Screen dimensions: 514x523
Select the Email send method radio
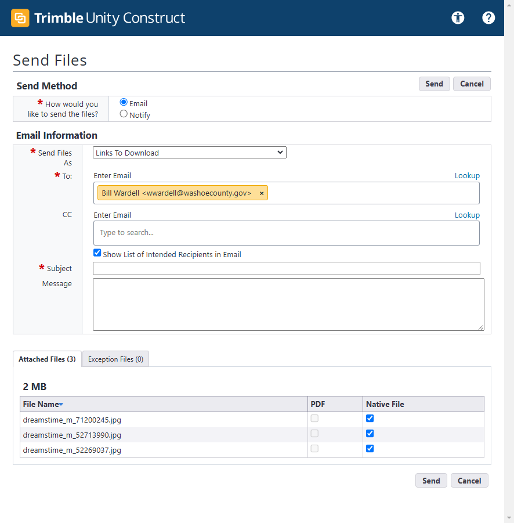coord(124,102)
